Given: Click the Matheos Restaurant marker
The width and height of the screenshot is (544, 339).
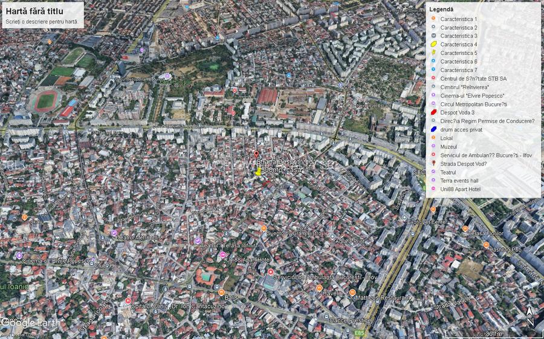Looking at the screenshot, I should pos(352,292).
